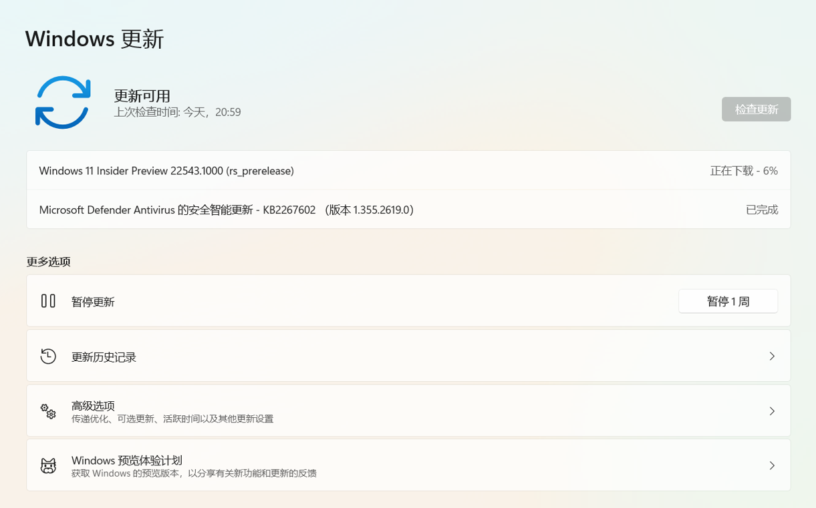Viewport: 816px width, 508px height.
Task: Click the 获取 Windows 的预览版本 description text
Action: point(194,474)
